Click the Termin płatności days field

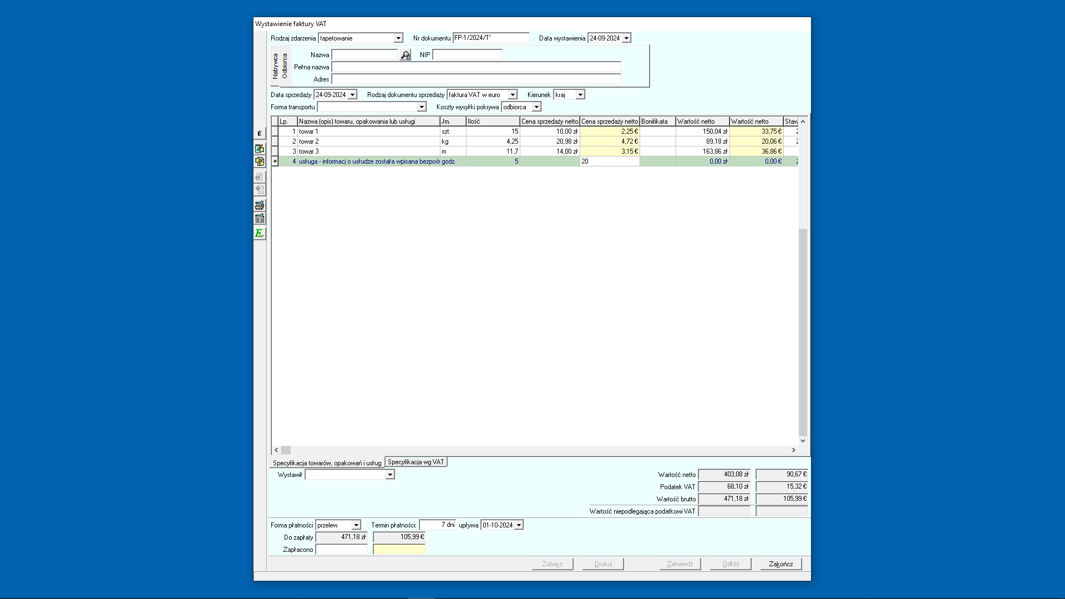coord(437,525)
